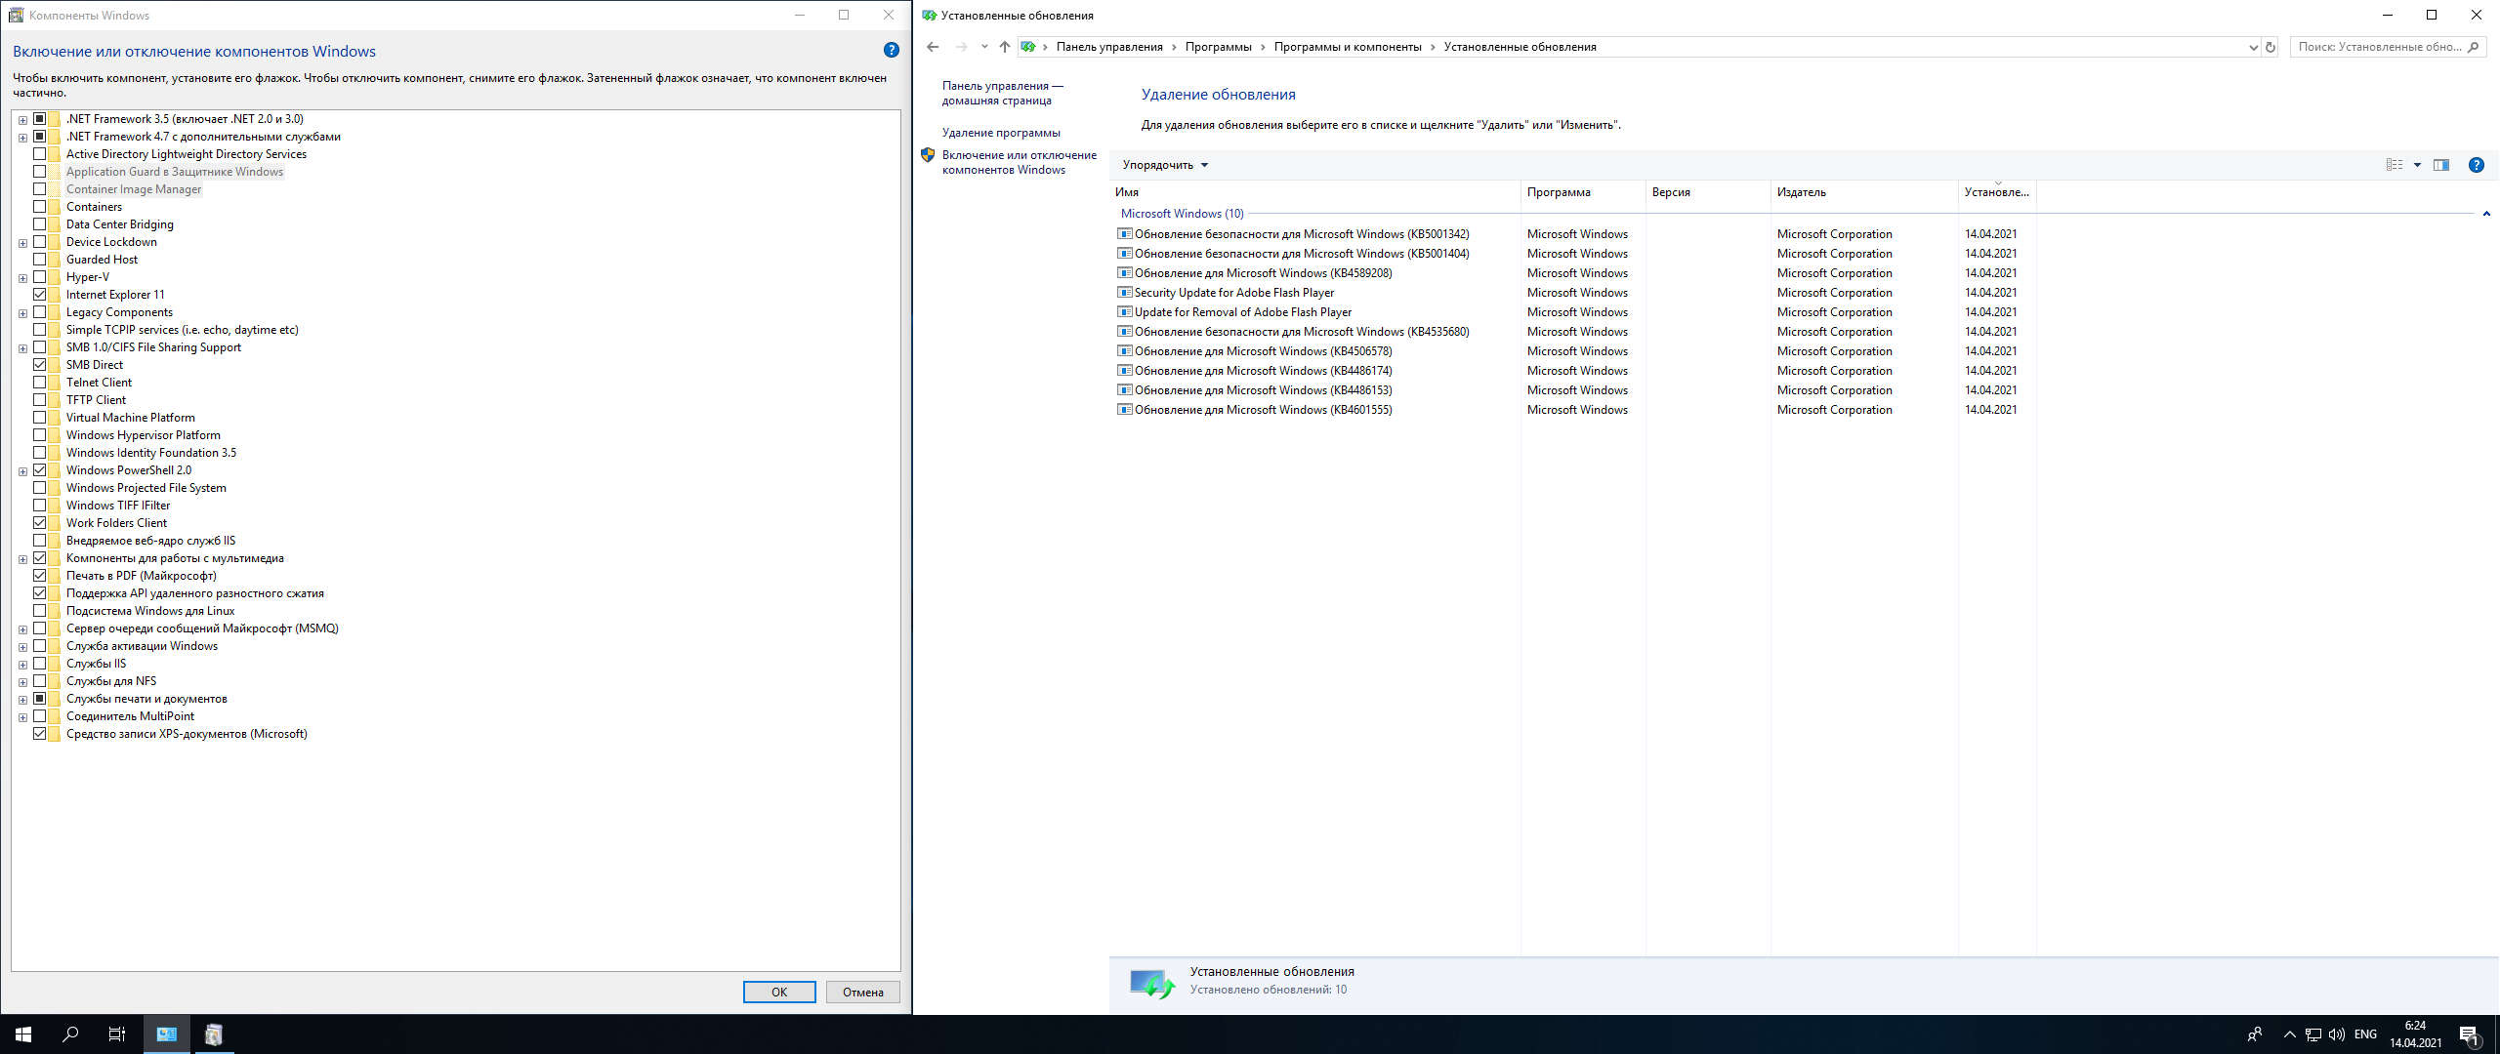This screenshot has height=1054, width=2500.
Task: Select the update icon for KB4589208
Action: click(x=1125, y=273)
